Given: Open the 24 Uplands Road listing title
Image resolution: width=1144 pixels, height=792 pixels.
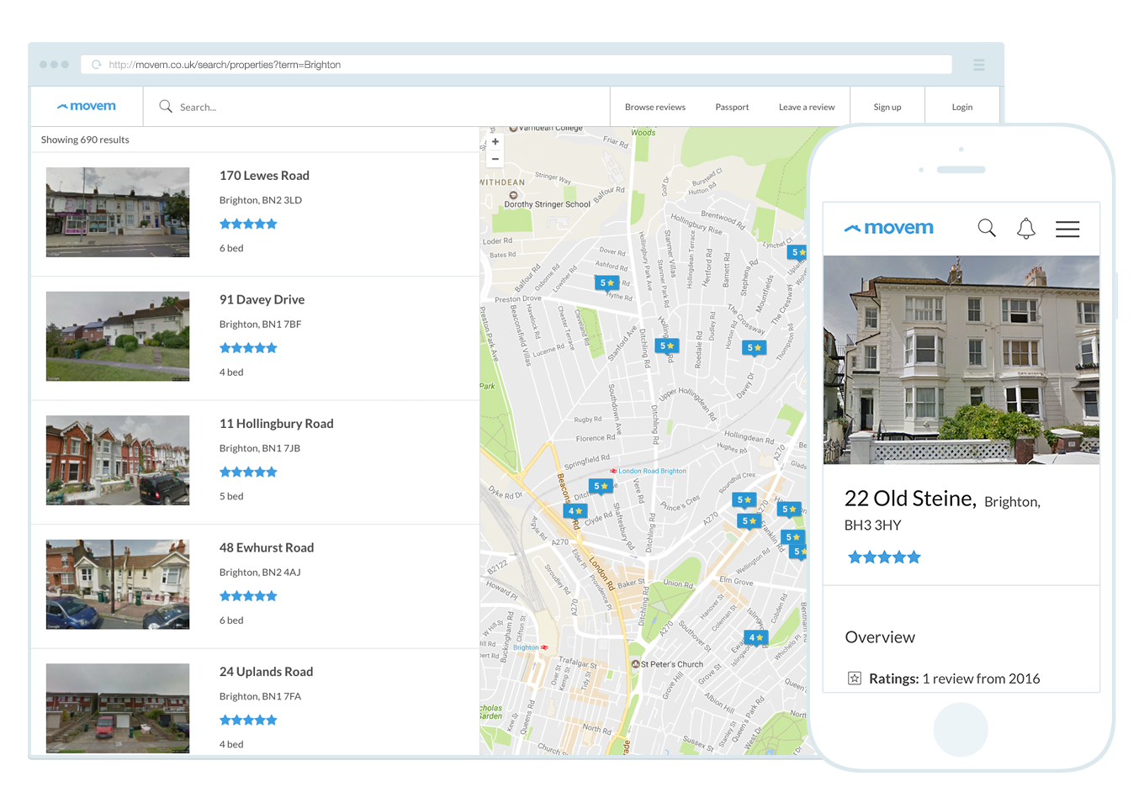Looking at the screenshot, I should (266, 672).
